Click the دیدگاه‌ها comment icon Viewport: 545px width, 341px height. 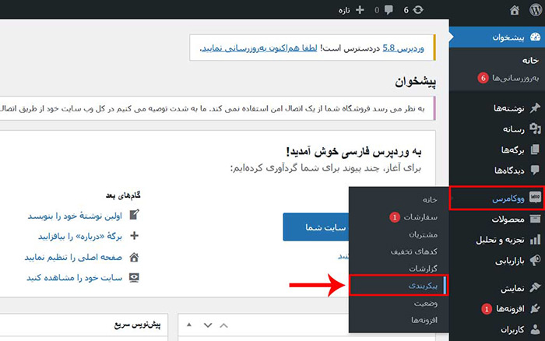[x=535, y=170]
